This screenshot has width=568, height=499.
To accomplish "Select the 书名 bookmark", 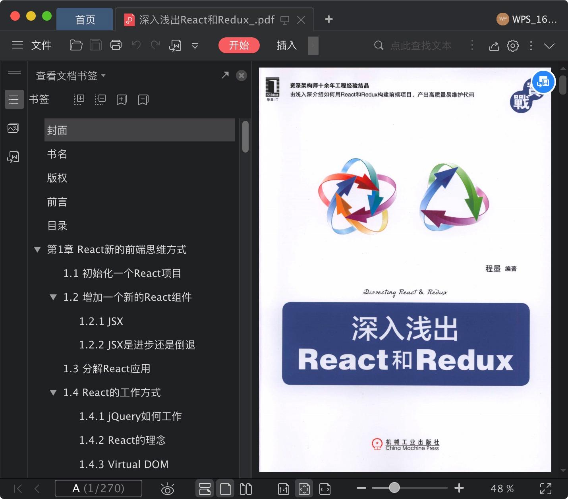I will pos(57,154).
